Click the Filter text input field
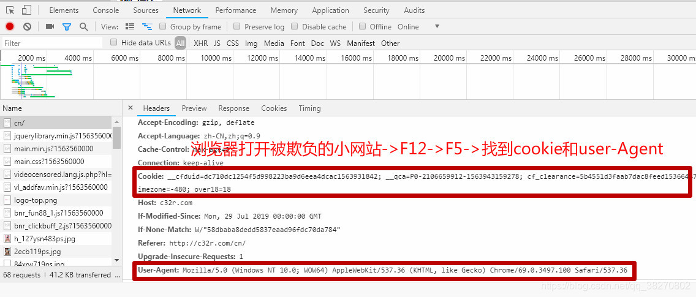696x297 pixels. pos(52,43)
